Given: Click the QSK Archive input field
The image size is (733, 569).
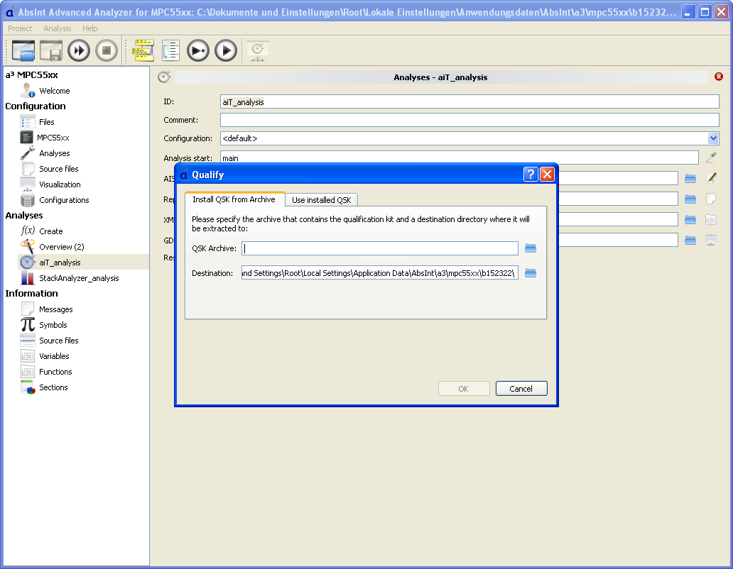Looking at the screenshot, I should [x=379, y=248].
